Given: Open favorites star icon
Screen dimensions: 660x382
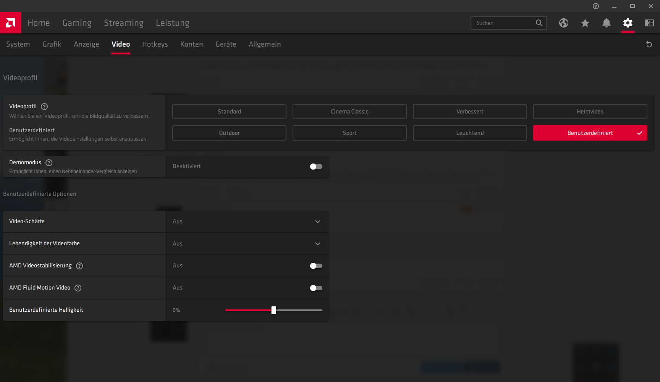Looking at the screenshot, I should pyautogui.click(x=585, y=23).
